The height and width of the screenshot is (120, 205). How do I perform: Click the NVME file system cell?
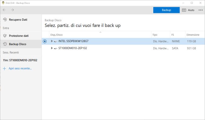pyautogui.click(x=176, y=41)
